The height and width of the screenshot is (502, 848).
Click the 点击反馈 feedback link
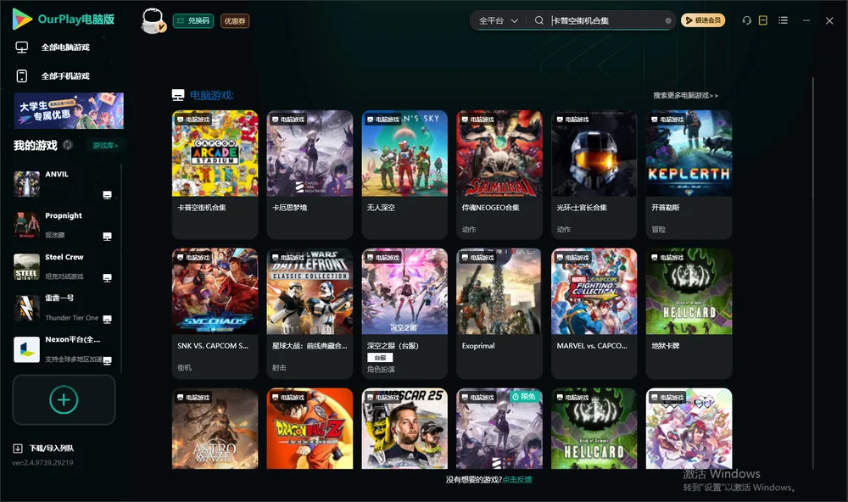coord(517,479)
